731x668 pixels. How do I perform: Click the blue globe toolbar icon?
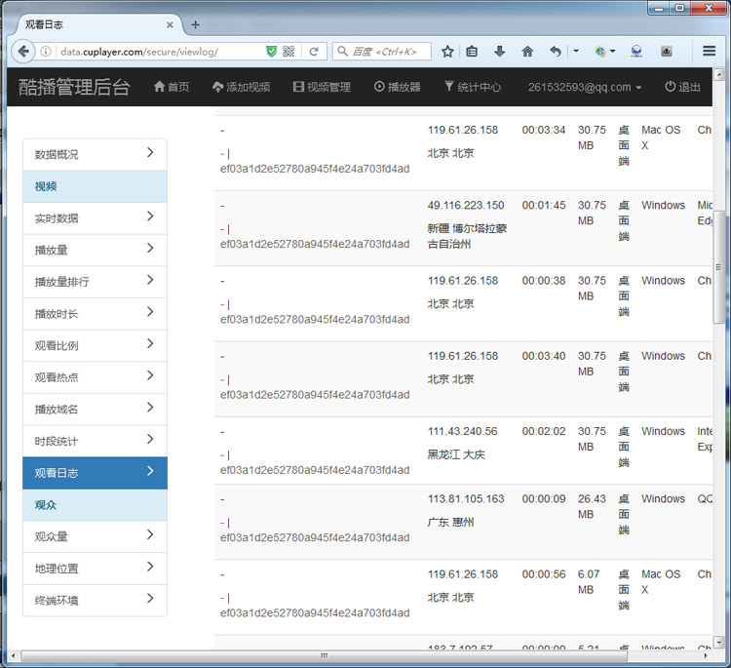[x=636, y=52]
